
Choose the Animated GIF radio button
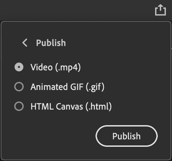[19, 87]
